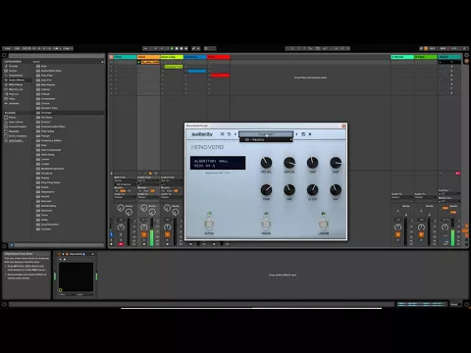Select the A Reverb return track header

402,57
